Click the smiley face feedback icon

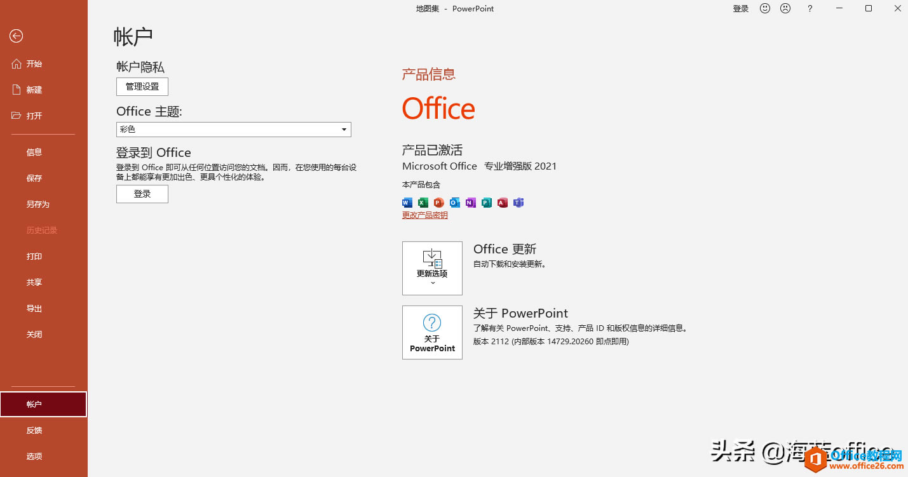(765, 8)
